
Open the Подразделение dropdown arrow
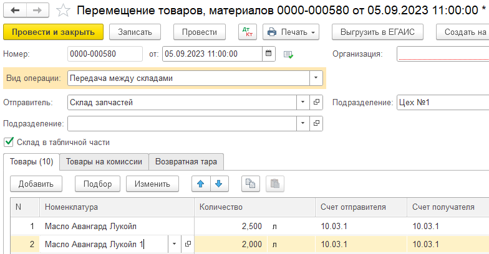coord(303,123)
